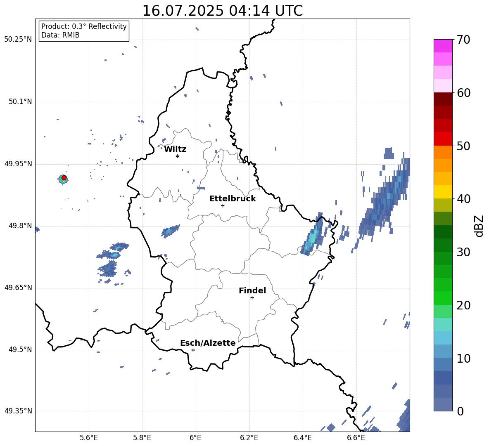This screenshot has width=489, height=446.
Task: Click the colorbar value 60
Action: pyautogui.click(x=463, y=93)
